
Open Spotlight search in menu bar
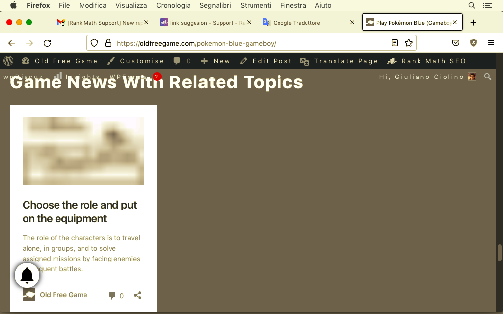pos(472,5)
